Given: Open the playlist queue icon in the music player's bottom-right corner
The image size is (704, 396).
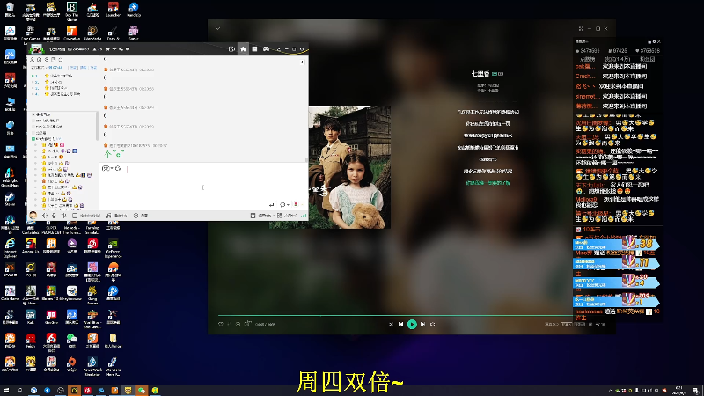Looking at the screenshot, I should coord(602,324).
